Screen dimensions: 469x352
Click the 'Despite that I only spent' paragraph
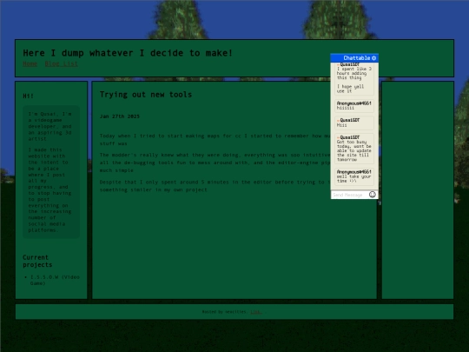point(214,186)
